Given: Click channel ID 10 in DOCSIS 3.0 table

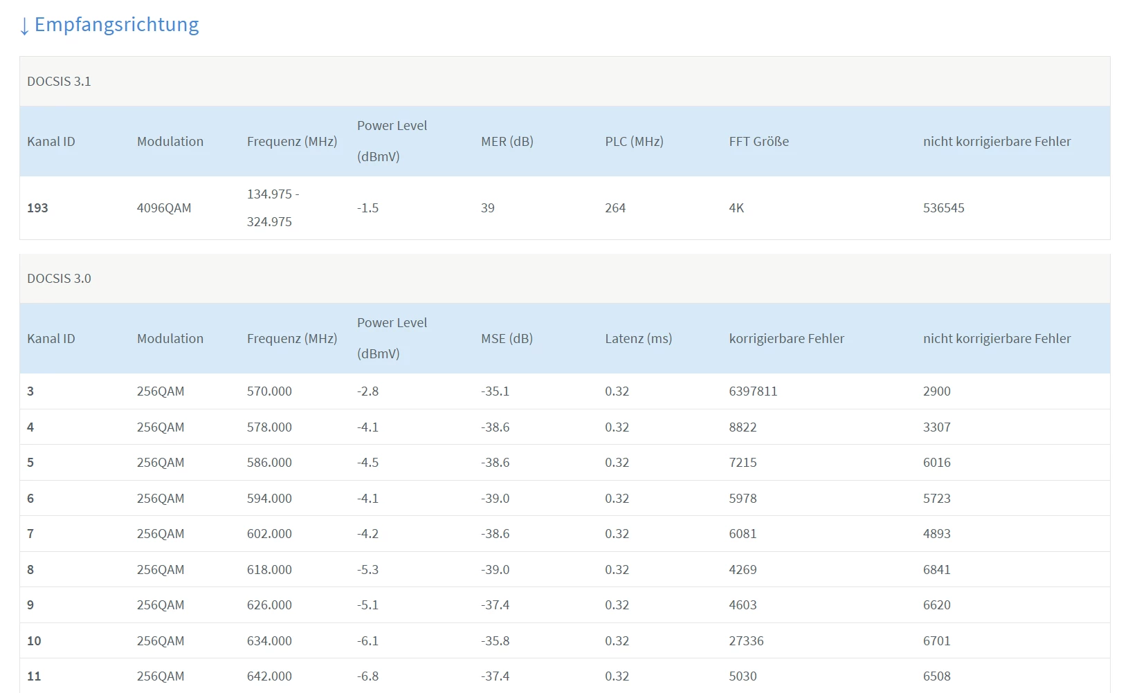Looking at the screenshot, I should (x=34, y=641).
